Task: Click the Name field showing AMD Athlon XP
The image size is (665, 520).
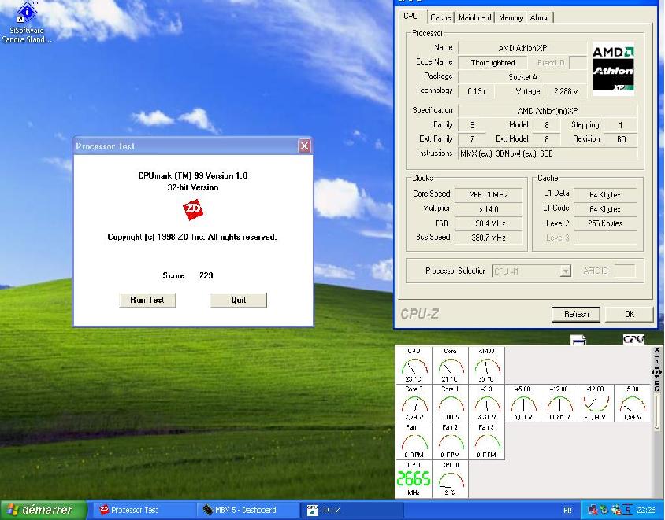Action: [522, 48]
